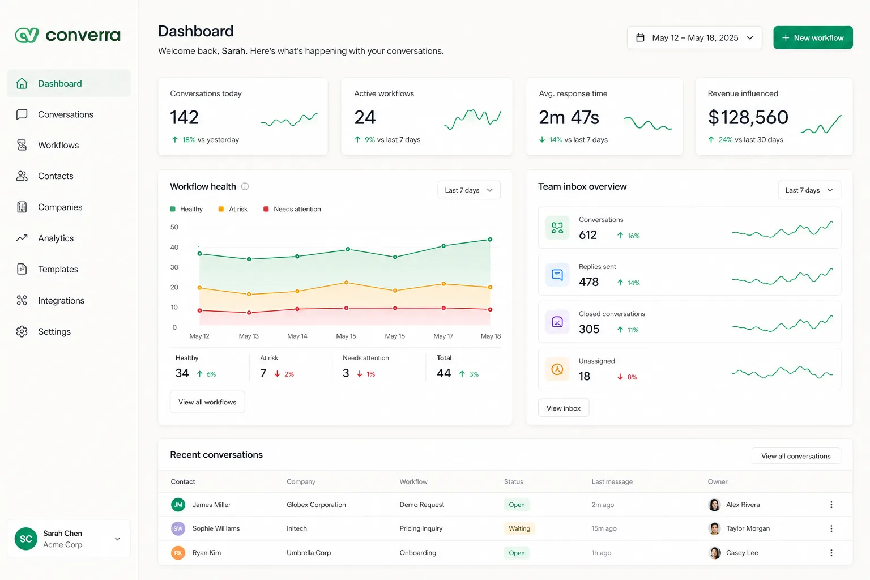The height and width of the screenshot is (580, 870).
Task: Click Globex Corporation company cell
Action: click(x=316, y=505)
